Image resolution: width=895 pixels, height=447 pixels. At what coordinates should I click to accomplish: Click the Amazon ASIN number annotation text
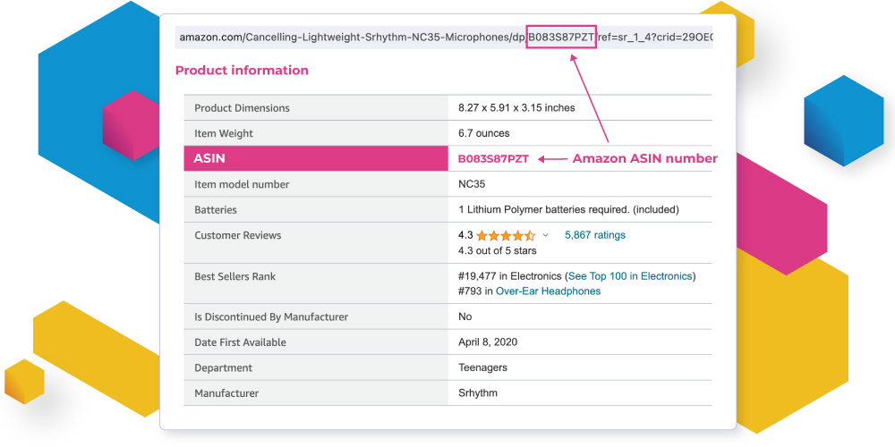[644, 159]
